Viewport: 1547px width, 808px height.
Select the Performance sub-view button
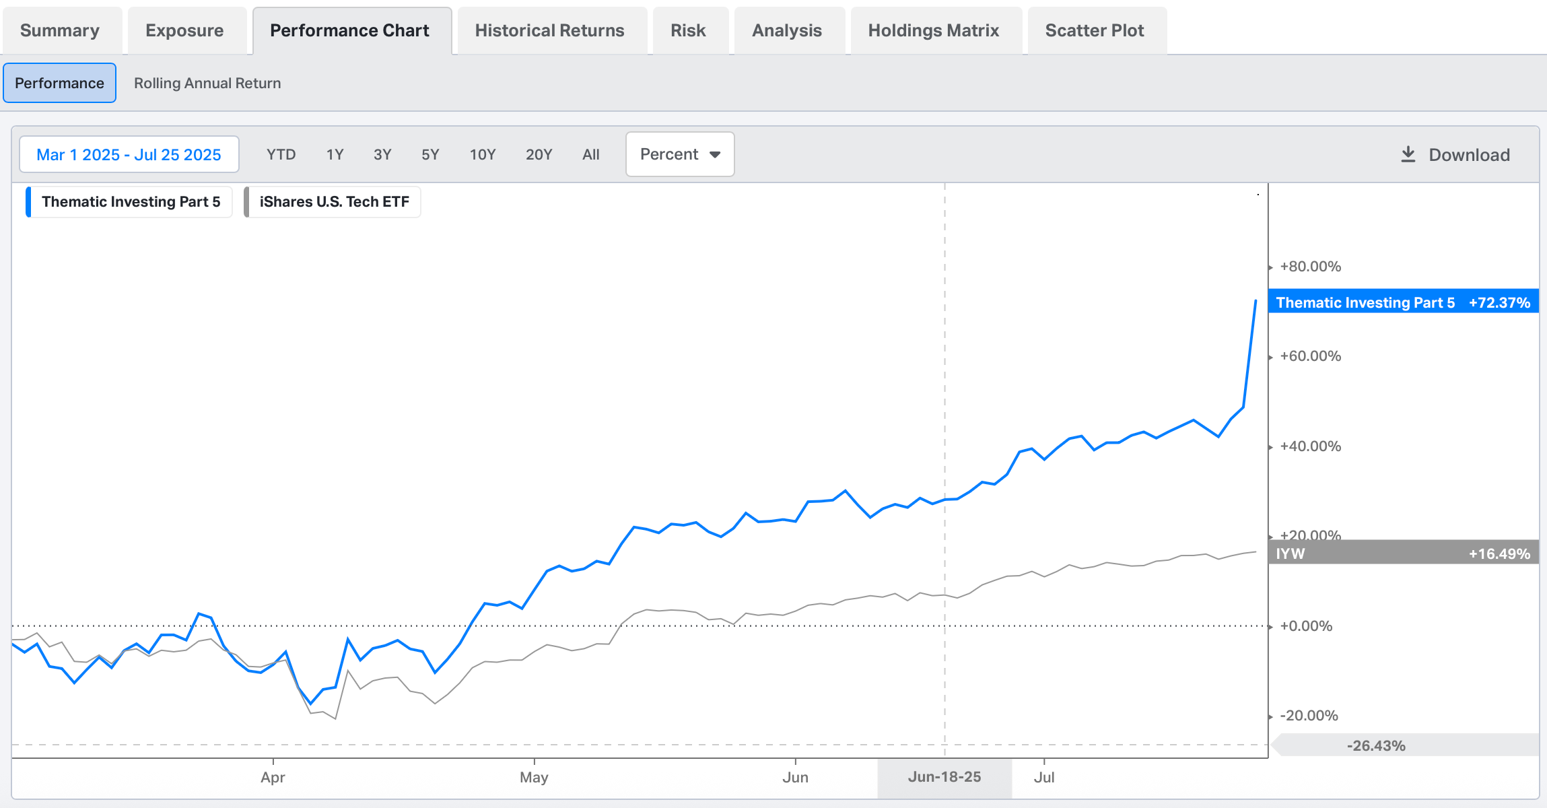[x=59, y=83]
